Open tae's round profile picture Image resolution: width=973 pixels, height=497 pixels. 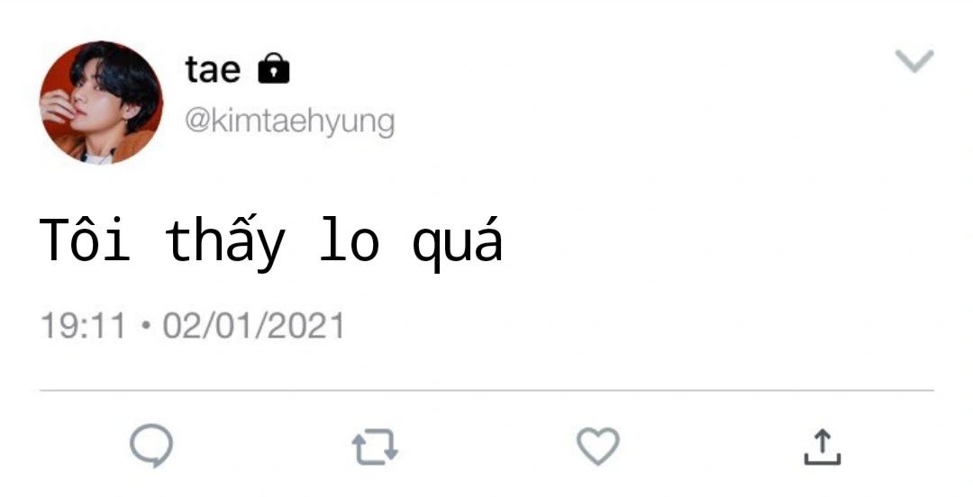tap(101, 103)
